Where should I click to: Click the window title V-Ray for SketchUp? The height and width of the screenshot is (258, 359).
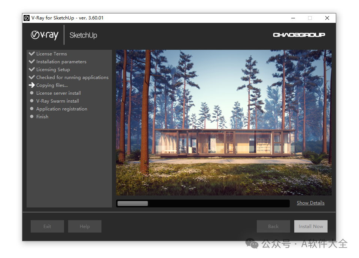pos(67,18)
